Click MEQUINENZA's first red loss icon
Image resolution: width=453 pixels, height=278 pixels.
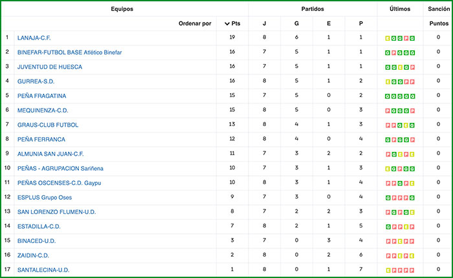[x=388, y=111]
